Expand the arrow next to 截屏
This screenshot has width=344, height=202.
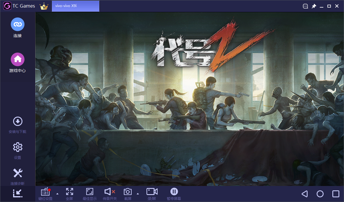coord(138,194)
